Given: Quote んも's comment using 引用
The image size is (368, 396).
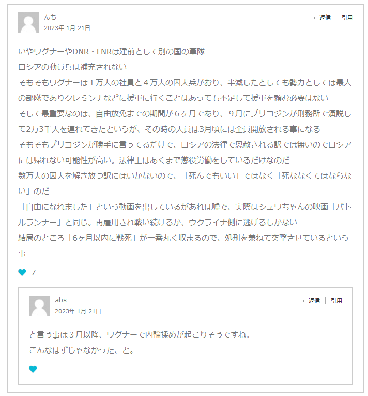Looking at the screenshot, I should coord(347,18).
